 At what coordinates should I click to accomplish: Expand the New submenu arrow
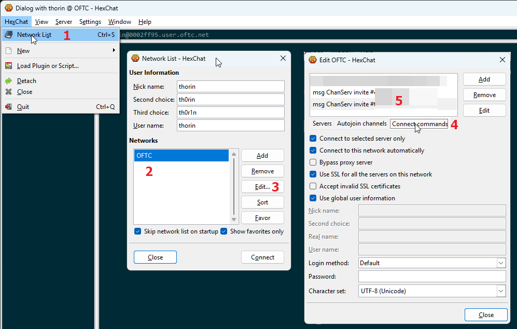(x=114, y=51)
